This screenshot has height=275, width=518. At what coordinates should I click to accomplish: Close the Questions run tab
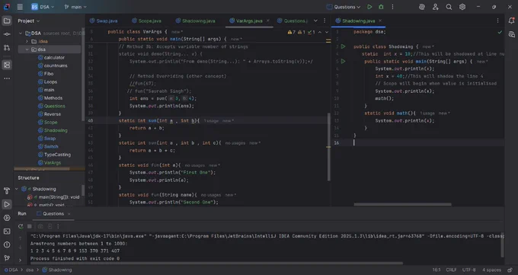click(x=69, y=214)
